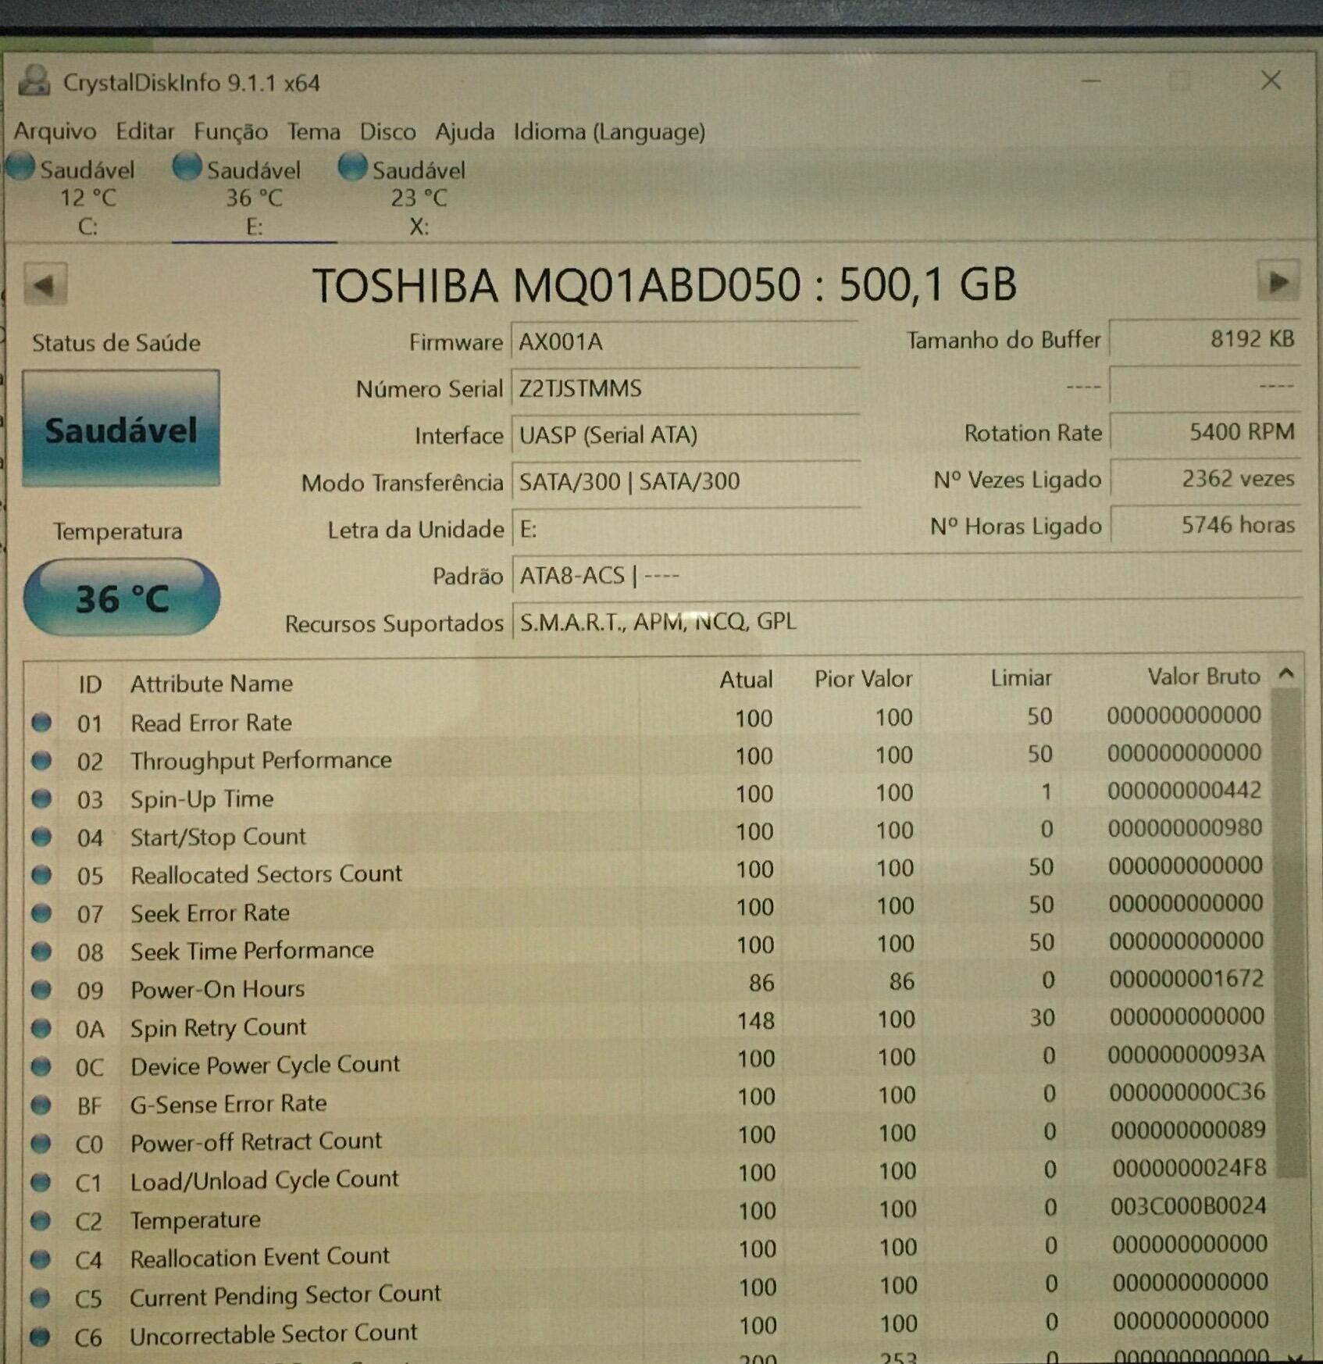Image resolution: width=1323 pixels, height=1364 pixels.
Task: Click status dot of Temperature attribute row
Action: click(x=41, y=1220)
